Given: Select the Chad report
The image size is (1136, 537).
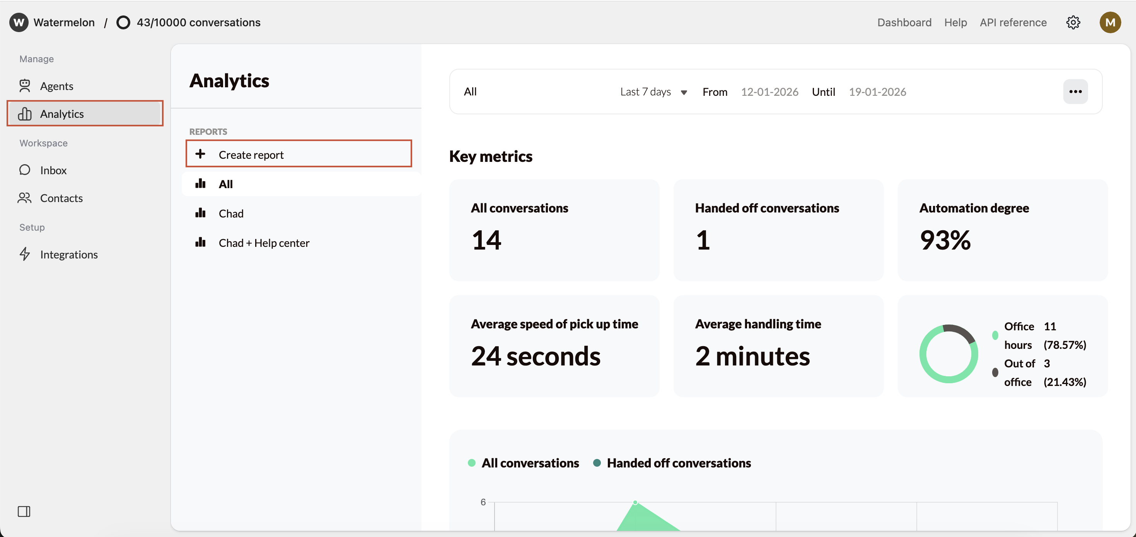Looking at the screenshot, I should pyautogui.click(x=231, y=213).
